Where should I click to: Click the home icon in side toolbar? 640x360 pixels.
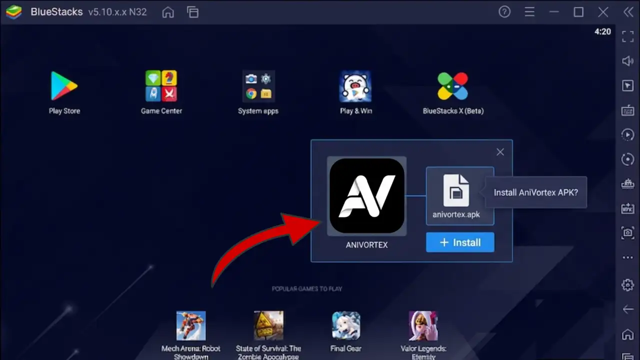(x=627, y=334)
